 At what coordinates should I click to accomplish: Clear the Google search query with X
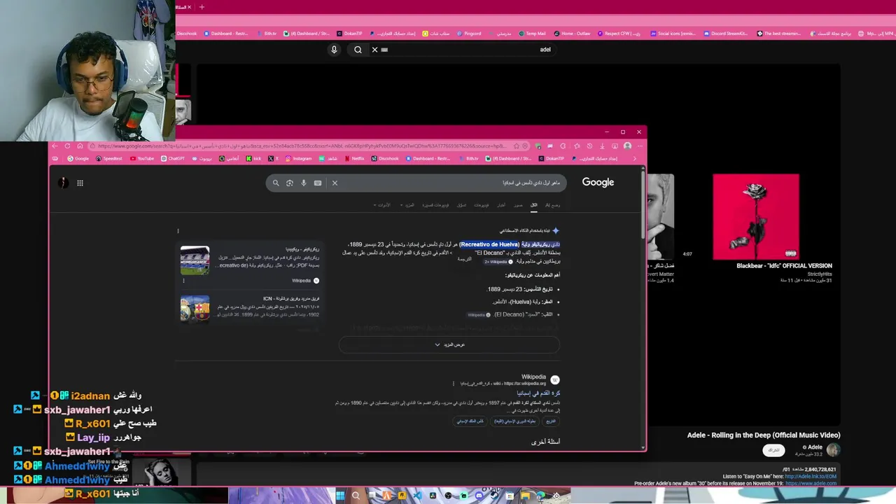pyautogui.click(x=335, y=183)
